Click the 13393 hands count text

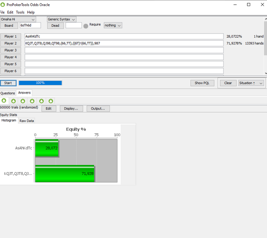(x=254, y=43)
